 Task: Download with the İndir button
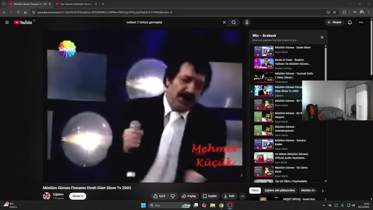tap(229, 196)
